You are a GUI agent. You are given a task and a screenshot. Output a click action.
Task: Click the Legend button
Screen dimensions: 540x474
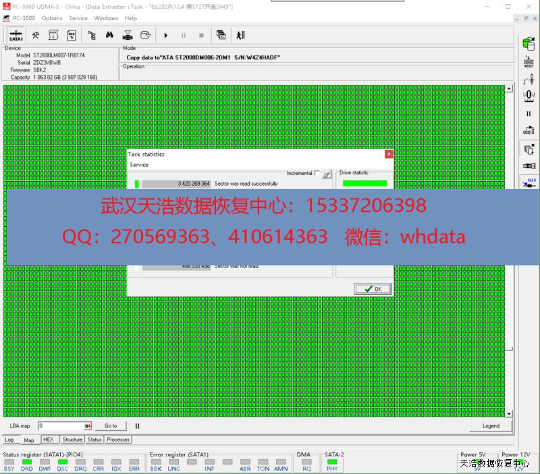click(x=491, y=426)
